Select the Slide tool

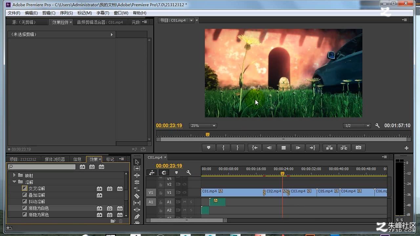pos(137,210)
